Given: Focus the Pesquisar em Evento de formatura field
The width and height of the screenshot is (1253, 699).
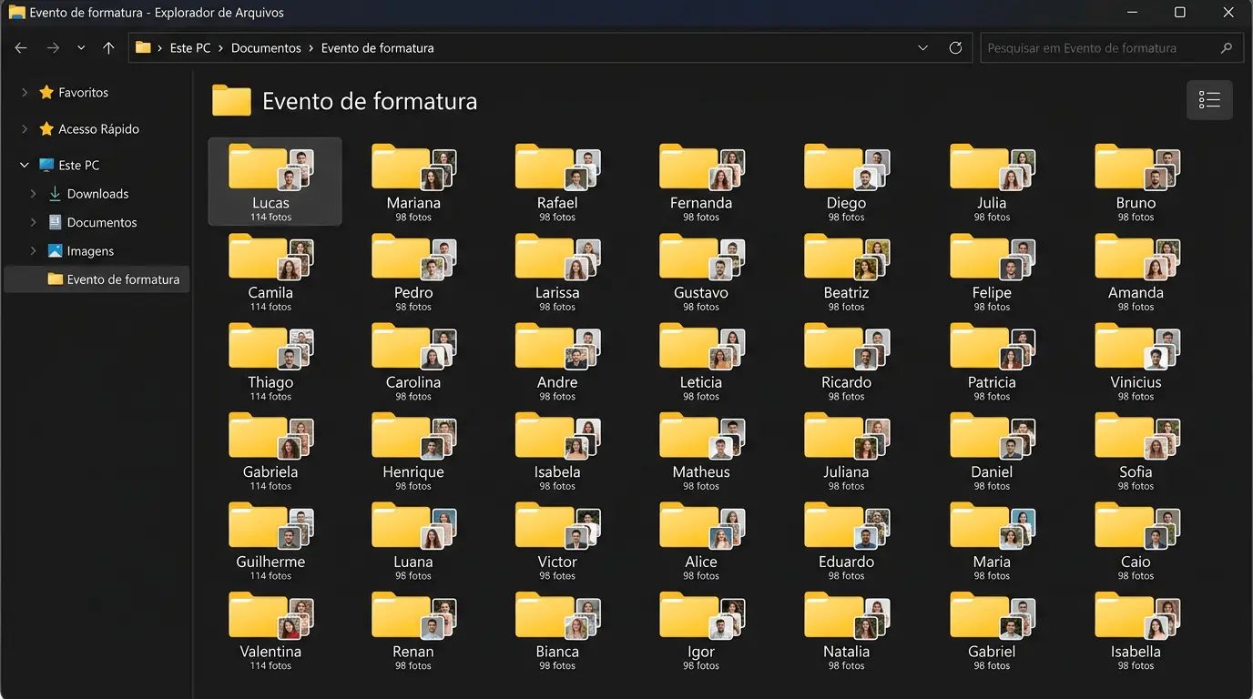Looking at the screenshot, I should [1112, 48].
